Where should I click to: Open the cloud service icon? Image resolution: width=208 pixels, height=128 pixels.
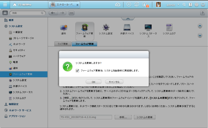118,5
